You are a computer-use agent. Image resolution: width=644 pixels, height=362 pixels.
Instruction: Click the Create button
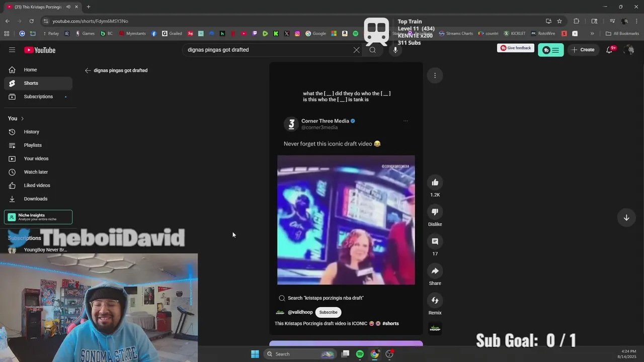click(x=583, y=50)
